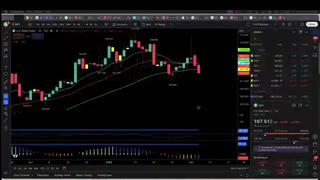Expand the favorite indicators dropdown arrow
Viewport: 320px width, 180px height.
pyautogui.click(x=130, y=24)
